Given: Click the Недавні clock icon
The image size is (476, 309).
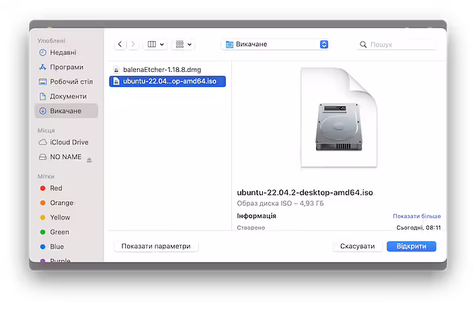Looking at the screenshot, I should pyautogui.click(x=43, y=52).
